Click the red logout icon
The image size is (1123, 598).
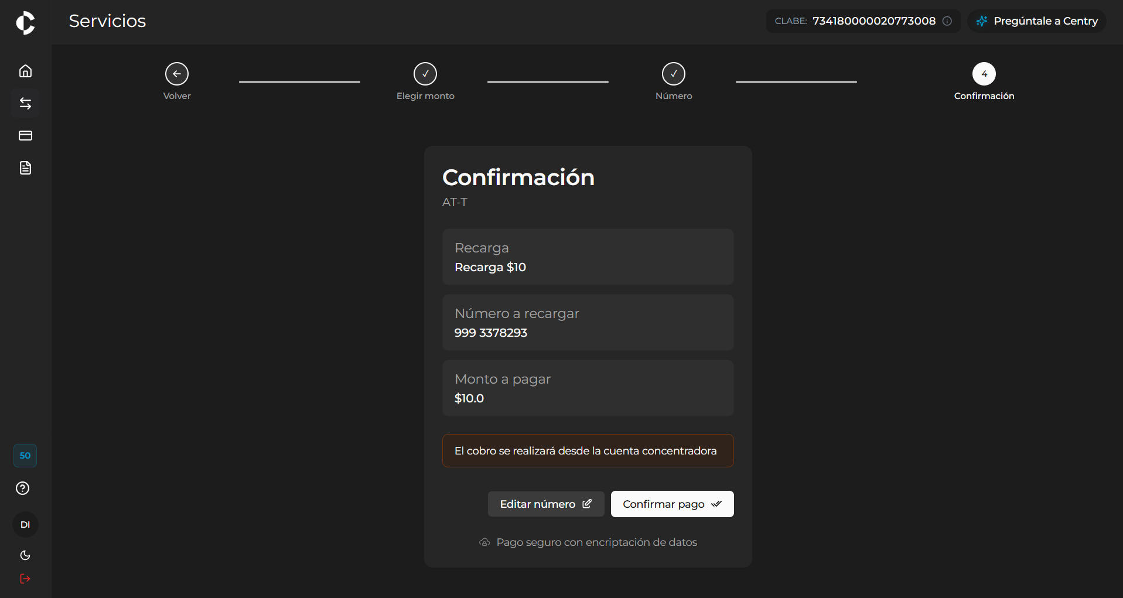(x=25, y=579)
